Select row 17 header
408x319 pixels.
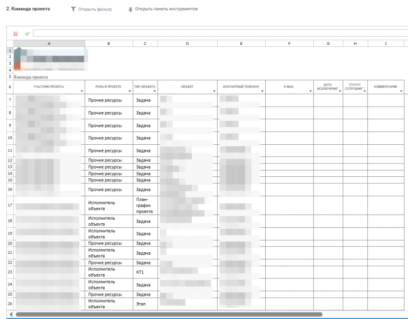[x=10, y=205]
